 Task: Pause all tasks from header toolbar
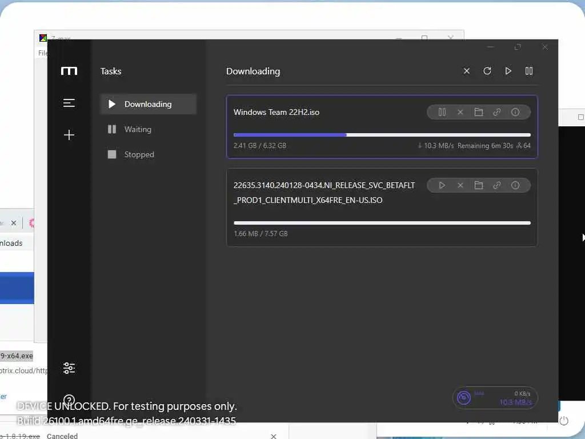pos(529,71)
